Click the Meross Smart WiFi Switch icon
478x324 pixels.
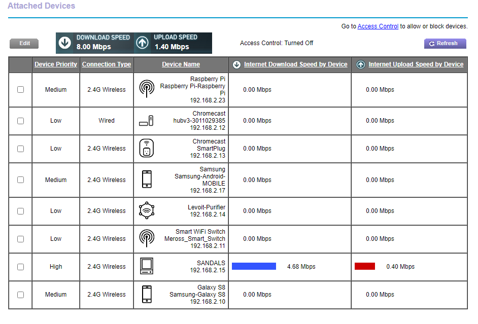tap(146, 239)
